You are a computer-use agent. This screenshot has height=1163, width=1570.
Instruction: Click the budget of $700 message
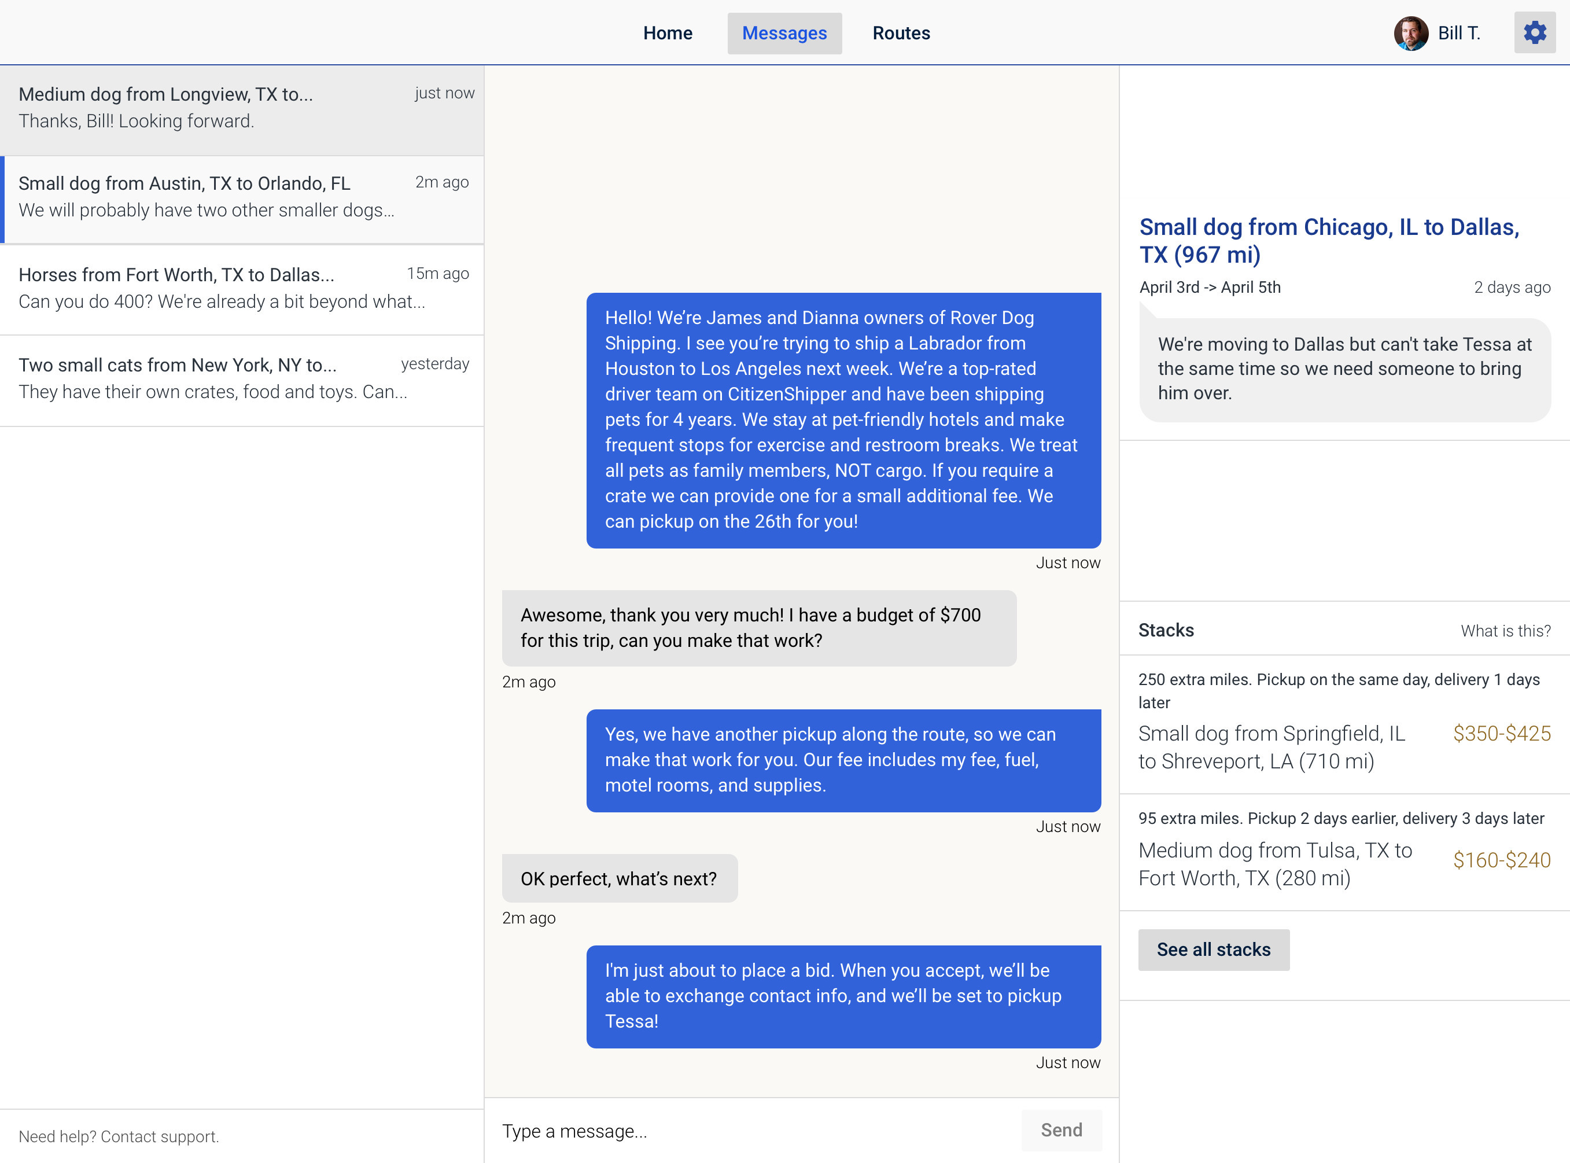click(x=758, y=628)
